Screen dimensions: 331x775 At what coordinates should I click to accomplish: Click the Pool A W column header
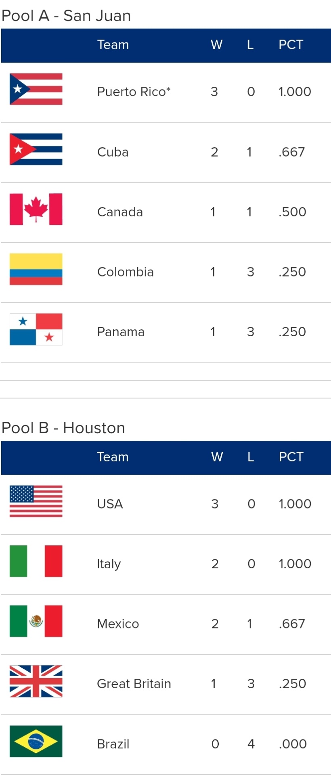216,45
